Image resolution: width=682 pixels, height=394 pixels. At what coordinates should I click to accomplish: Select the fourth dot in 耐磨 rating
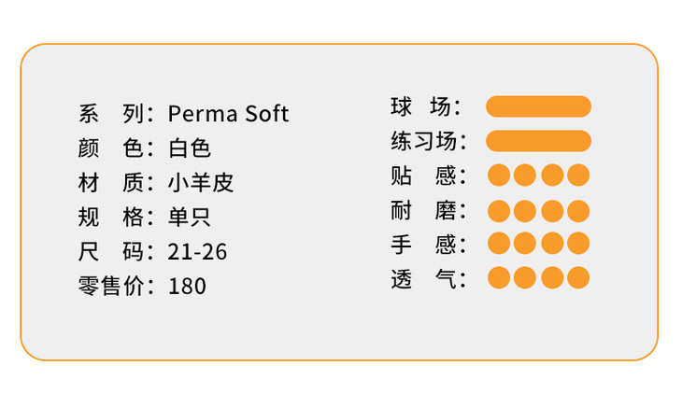(x=578, y=210)
